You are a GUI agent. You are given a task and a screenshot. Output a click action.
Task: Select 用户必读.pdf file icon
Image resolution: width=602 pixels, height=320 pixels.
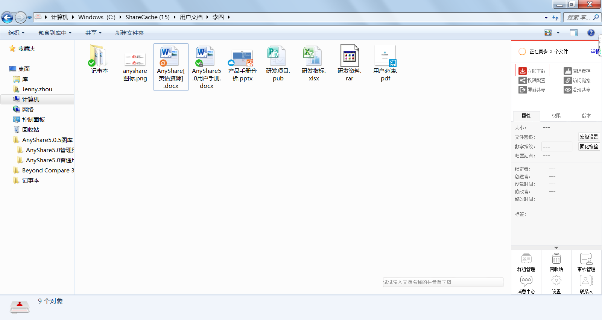point(385,56)
